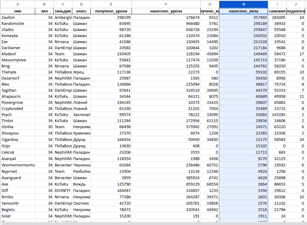Select the cell with nickname Rimbo
The width and height of the screenshot is (307, 225).
tap(18, 197)
